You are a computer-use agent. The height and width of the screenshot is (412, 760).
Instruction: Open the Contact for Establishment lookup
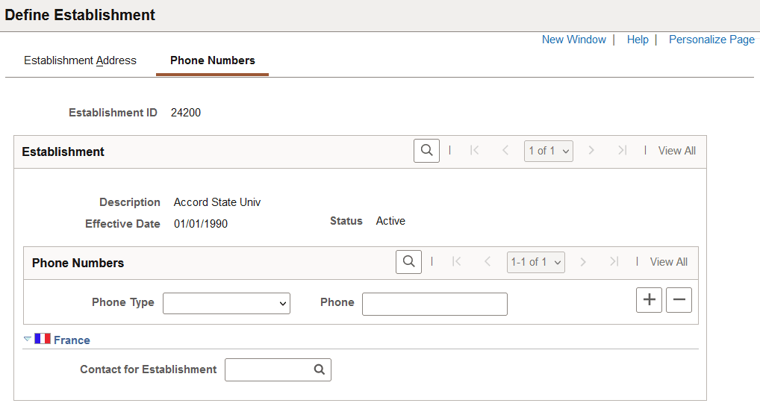click(319, 369)
